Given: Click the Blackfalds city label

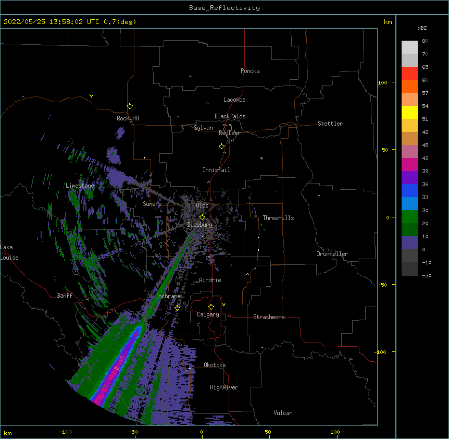Looking at the screenshot, I should click(230, 116).
